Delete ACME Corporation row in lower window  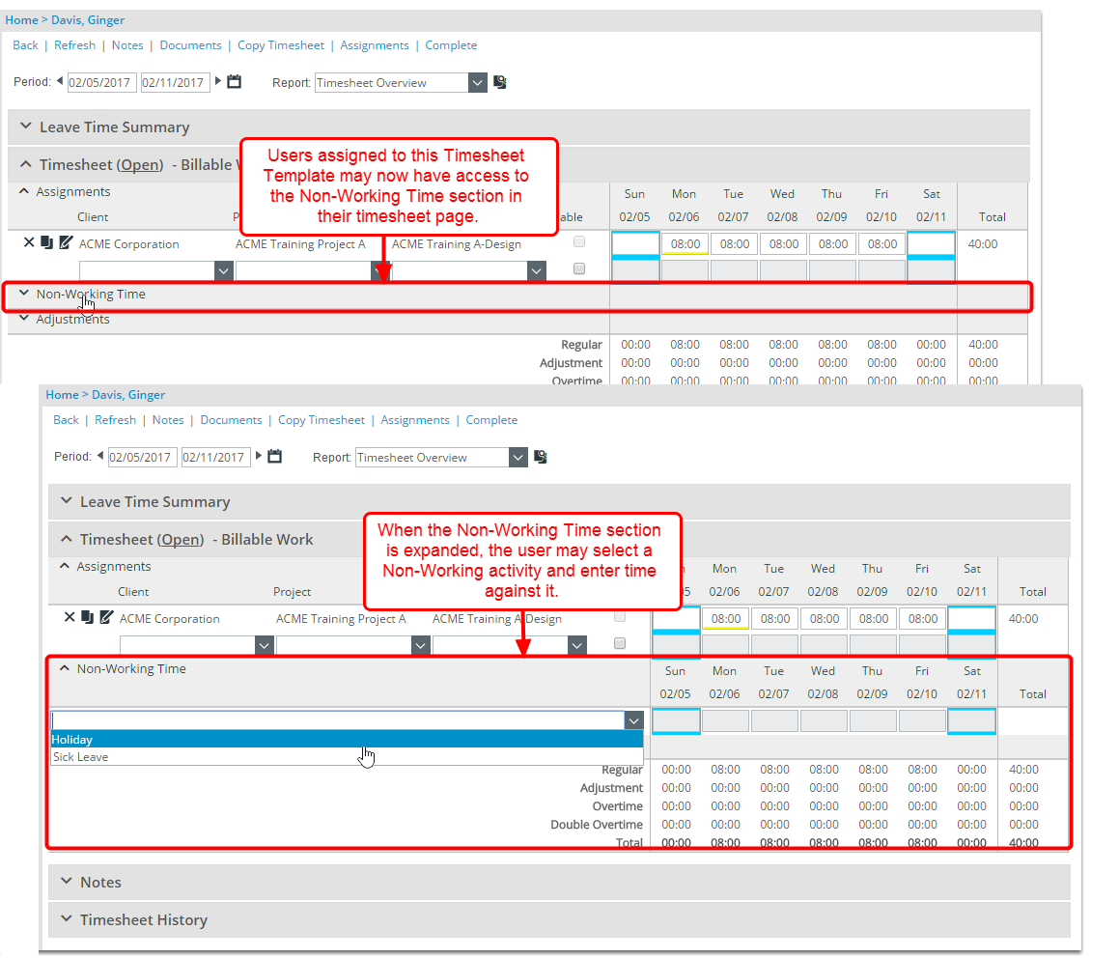click(70, 617)
